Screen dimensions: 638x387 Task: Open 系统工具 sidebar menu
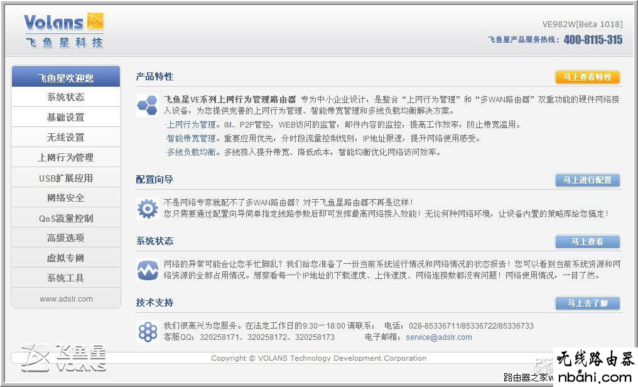click(x=66, y=278)
